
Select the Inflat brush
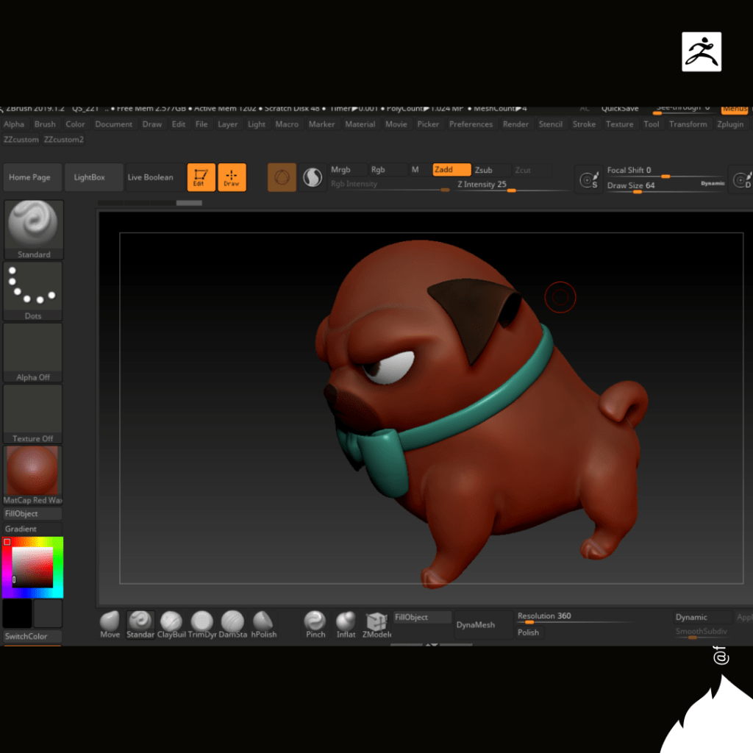click(x=346, y=622)
